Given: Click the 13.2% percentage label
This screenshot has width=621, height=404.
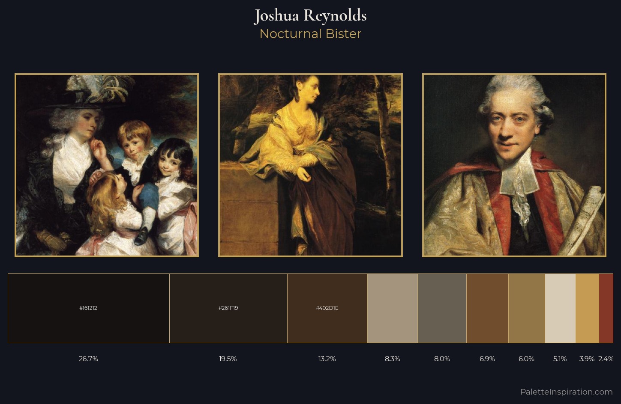Looking at the screenshot, I should coord(327,359).
